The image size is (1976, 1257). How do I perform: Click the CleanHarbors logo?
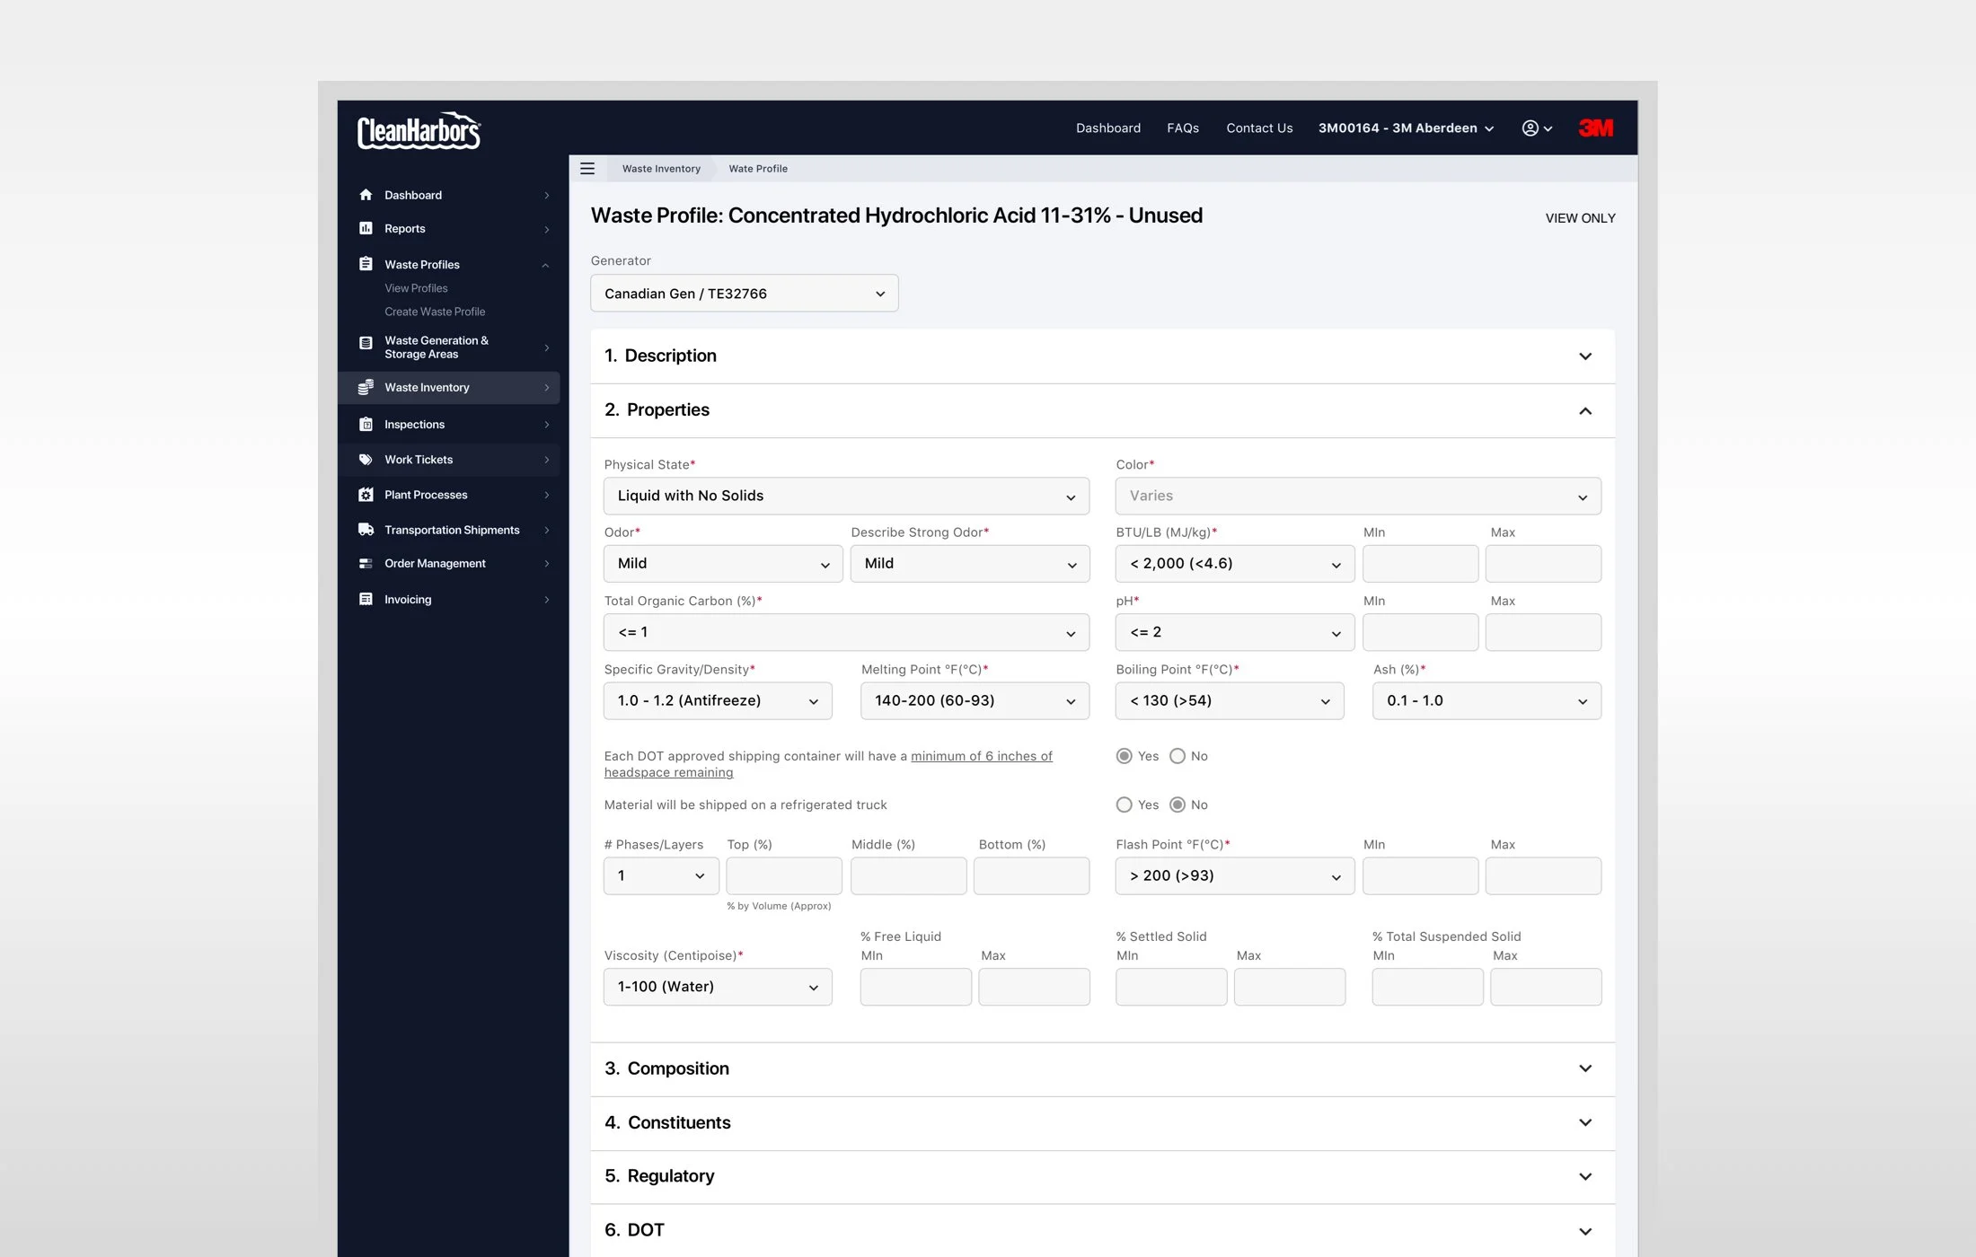419,131
